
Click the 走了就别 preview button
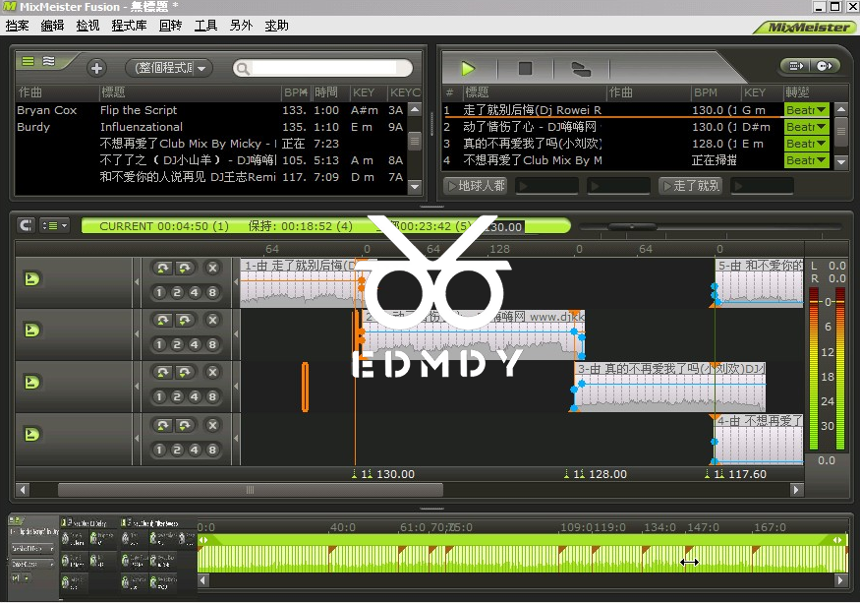[x=691, y=186]
